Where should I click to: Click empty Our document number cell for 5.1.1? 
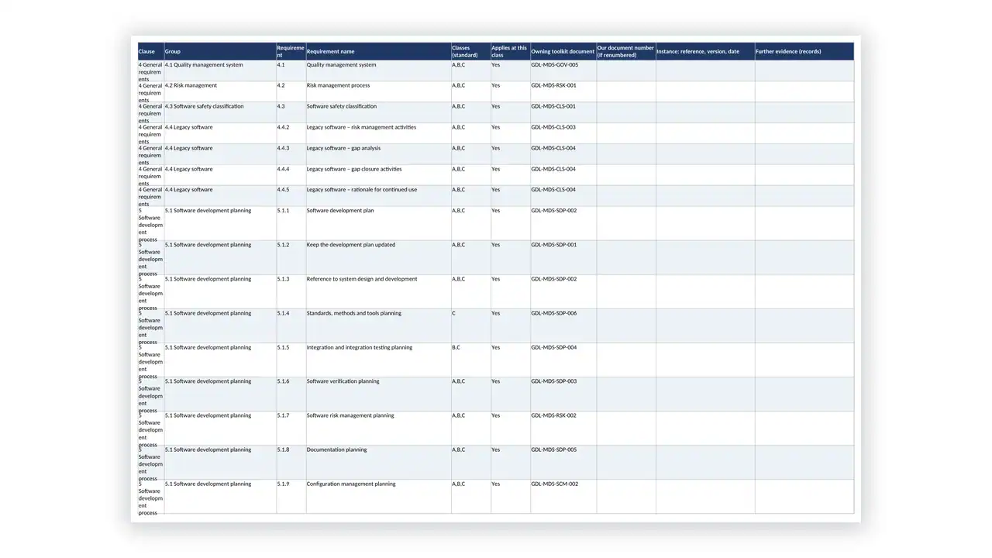pos(626,223)
